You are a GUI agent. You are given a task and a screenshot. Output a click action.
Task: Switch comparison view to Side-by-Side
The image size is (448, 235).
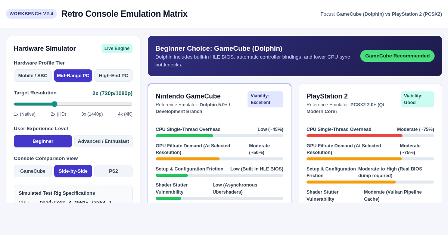click(73, 171)
